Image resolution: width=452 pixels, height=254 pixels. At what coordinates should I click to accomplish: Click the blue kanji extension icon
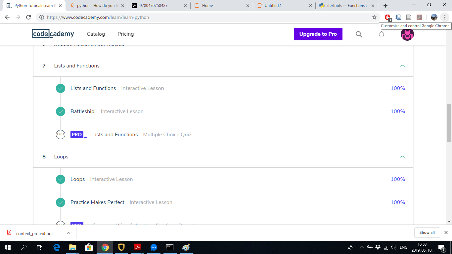point(398,17)
